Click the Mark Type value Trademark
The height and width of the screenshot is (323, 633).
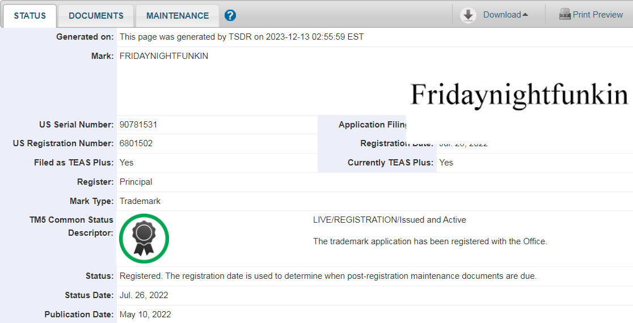(x=140, y=201)
